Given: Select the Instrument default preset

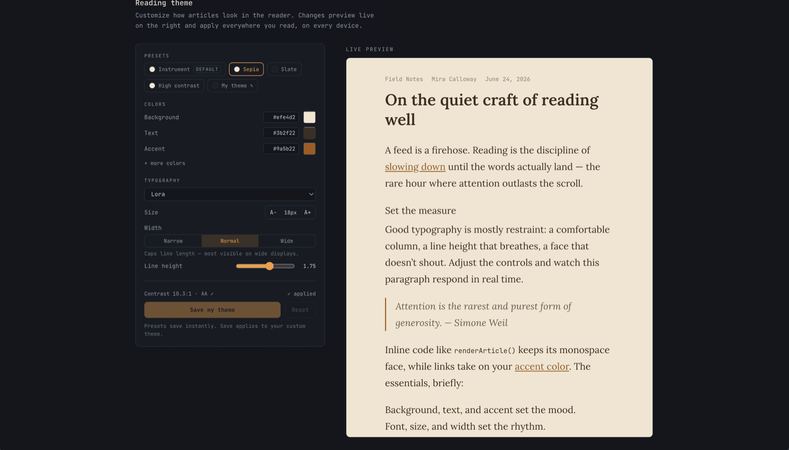Looking at the screenshot, I should tap(184, 69).
